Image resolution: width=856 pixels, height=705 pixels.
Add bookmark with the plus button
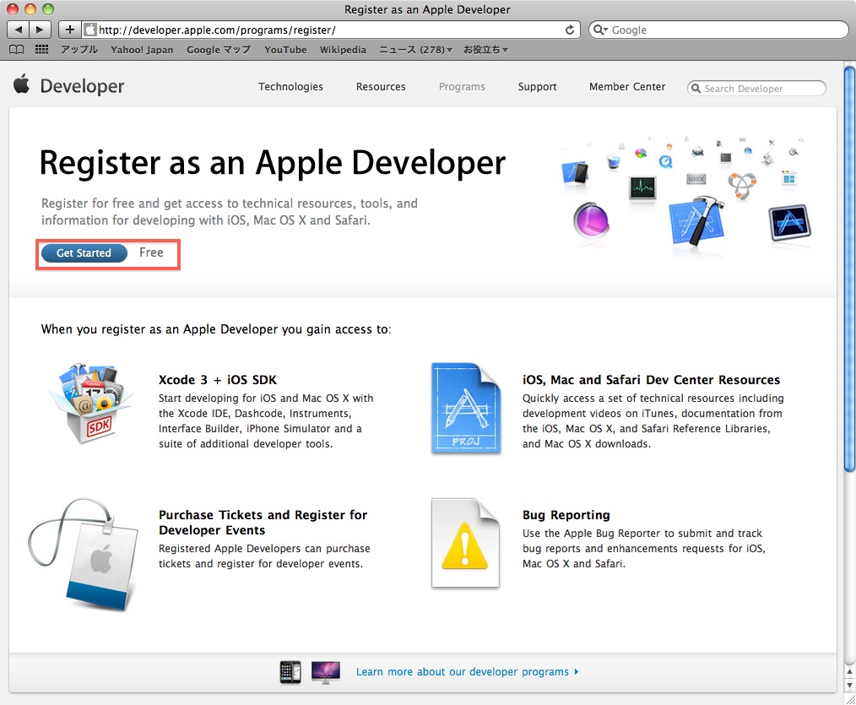(69, 30)
